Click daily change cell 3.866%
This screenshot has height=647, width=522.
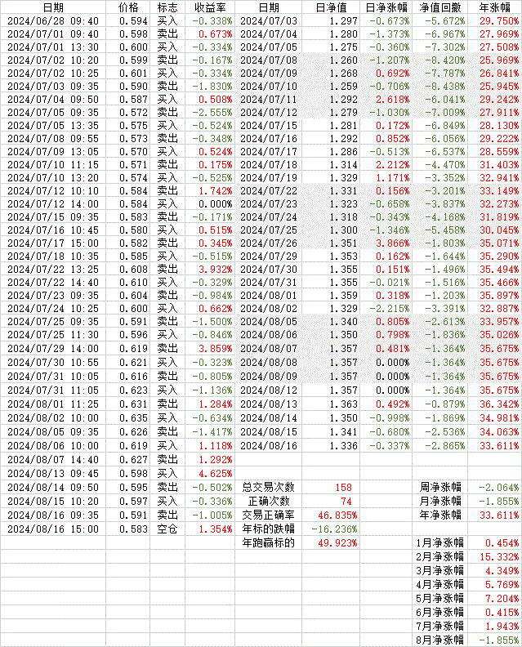[x=393, y=243]
